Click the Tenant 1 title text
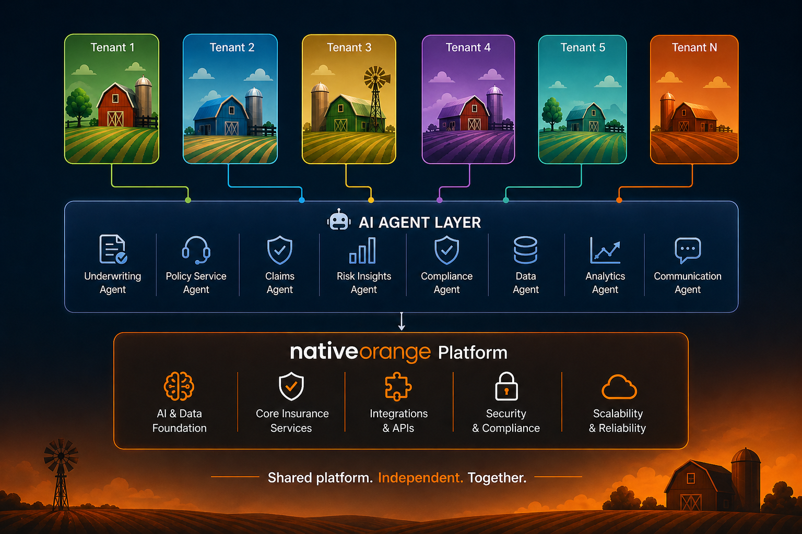The image size is (802, 534). [x=113, y=47]
